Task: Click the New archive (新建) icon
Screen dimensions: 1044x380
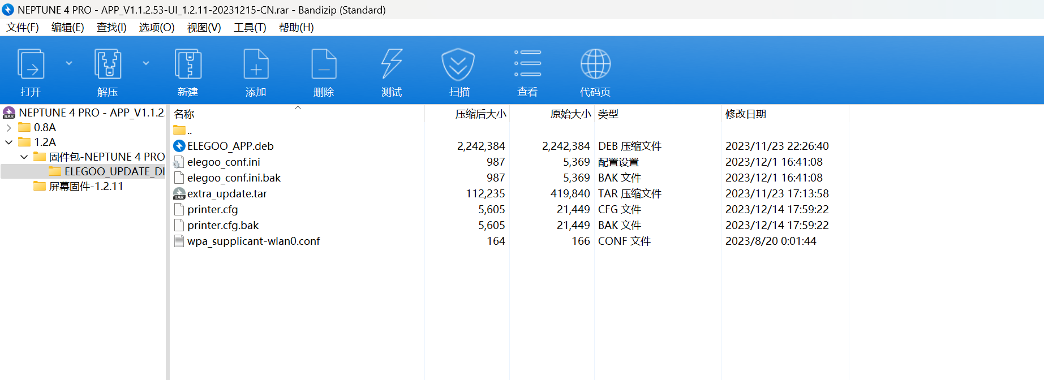Action: click(x=188, y=64)
